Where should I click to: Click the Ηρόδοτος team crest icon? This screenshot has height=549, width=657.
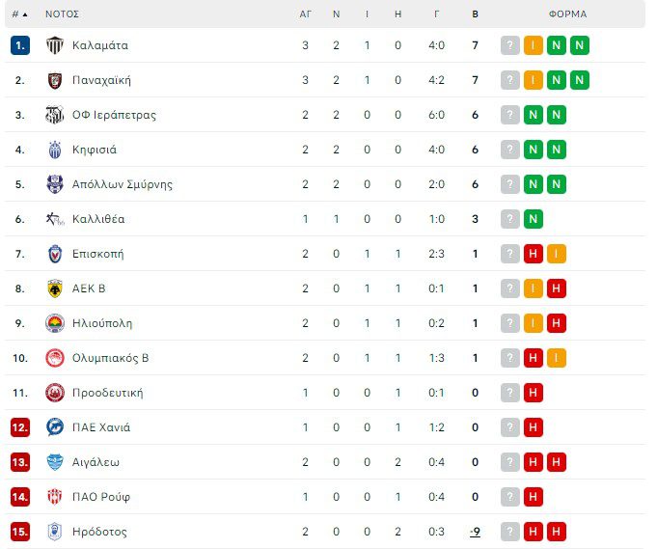click(55, 532)
